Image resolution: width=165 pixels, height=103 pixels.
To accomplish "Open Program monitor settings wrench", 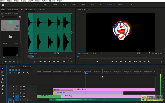I will (x=150, y=53).
